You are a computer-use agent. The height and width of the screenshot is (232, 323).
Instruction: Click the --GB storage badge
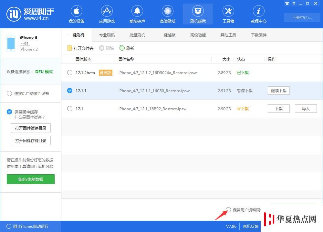coord(25,43)
